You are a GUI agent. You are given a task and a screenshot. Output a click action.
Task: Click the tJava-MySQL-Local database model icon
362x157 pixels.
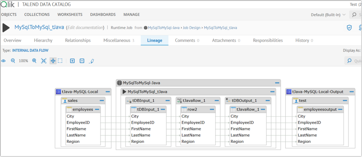pos(58,92)
